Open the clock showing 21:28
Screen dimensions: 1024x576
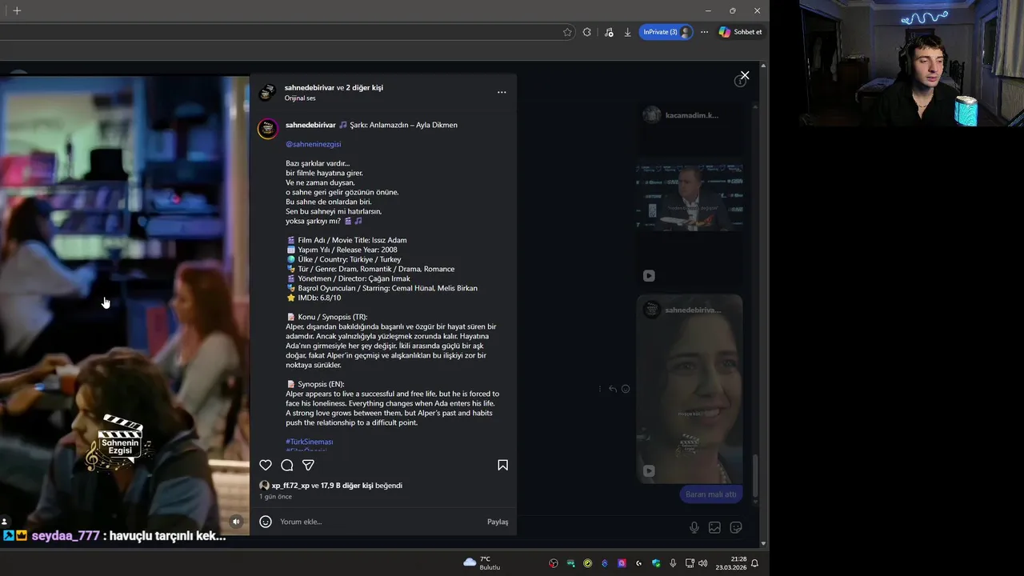[x=730, y=563]
